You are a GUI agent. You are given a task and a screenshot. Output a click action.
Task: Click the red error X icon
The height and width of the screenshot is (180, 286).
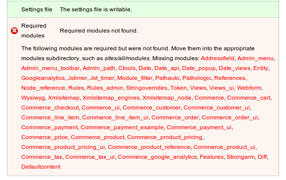[14, 31]
